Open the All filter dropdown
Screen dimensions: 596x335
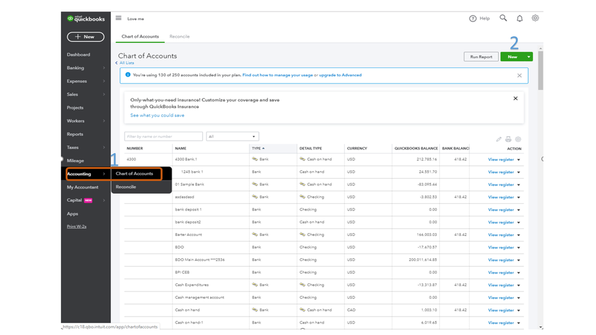pos(232,137)
